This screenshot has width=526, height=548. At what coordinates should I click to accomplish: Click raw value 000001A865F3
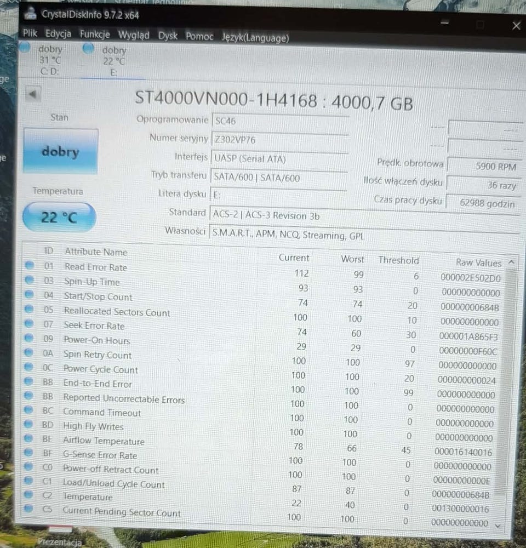468,336
